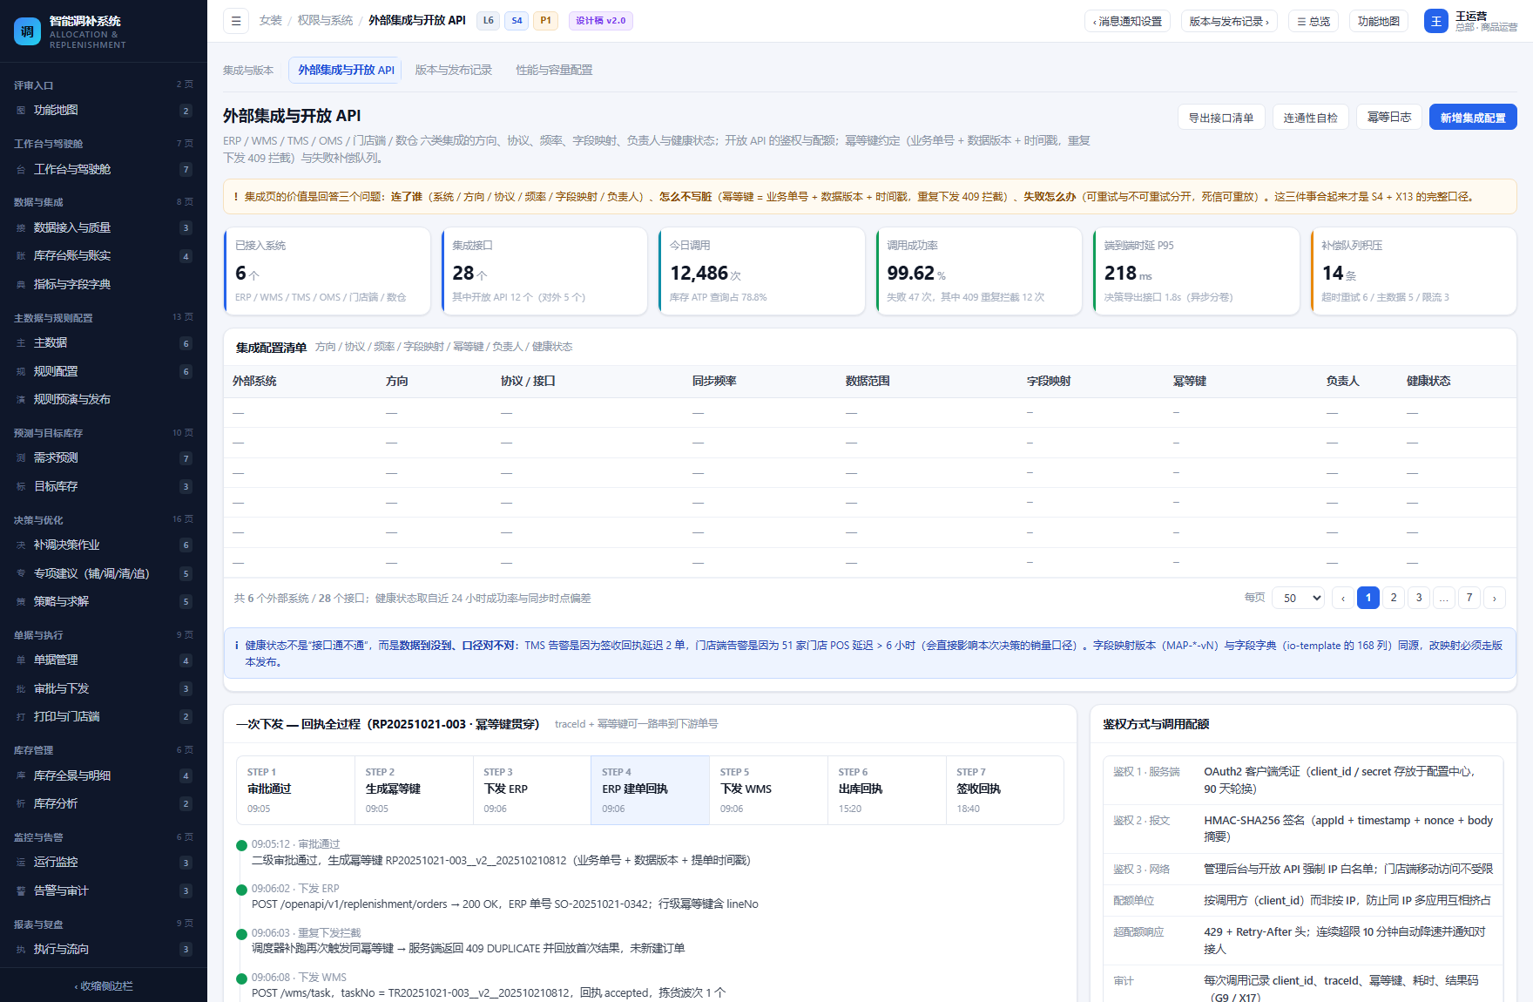Click the 库存台账与账实 sidebar icon
The image size is (1533, 1002).
pos(21,256)
